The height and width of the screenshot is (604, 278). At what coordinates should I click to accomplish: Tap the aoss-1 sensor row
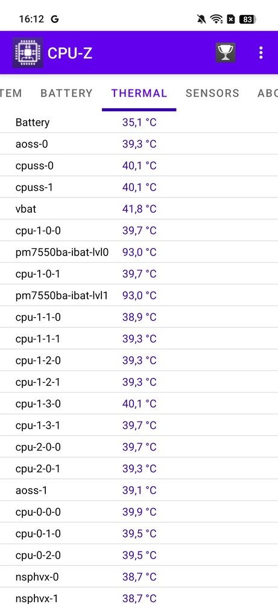(x=139, y=490)
